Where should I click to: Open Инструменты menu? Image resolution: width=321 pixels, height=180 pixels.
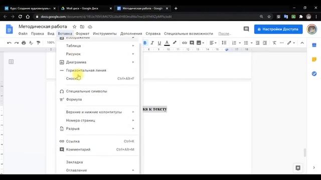(105, 33)
